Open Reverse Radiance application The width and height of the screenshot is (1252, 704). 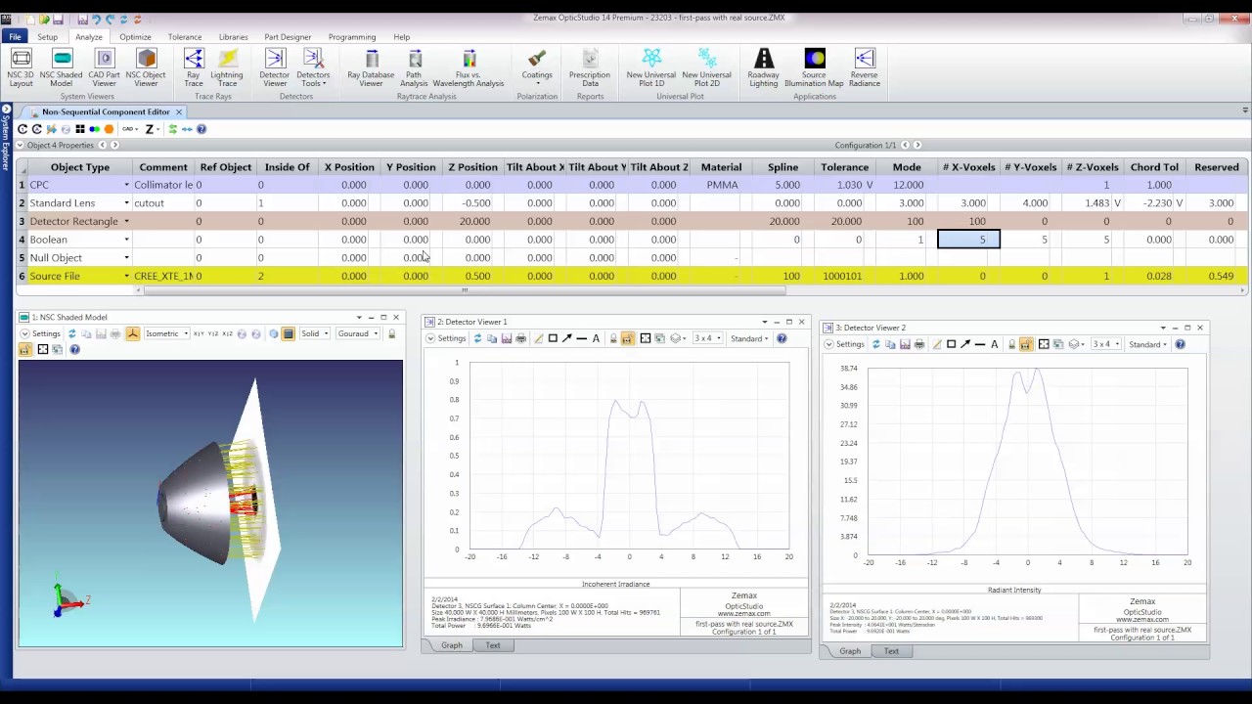pyautogui.click(x=864, y=67)
